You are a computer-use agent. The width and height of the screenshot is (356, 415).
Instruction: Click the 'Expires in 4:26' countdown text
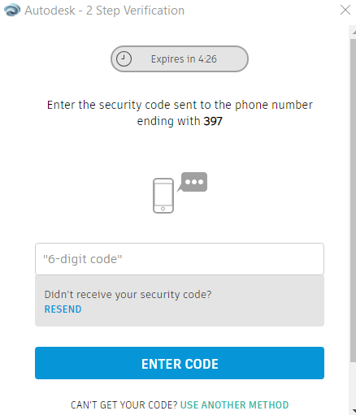(x=184, y=59)
